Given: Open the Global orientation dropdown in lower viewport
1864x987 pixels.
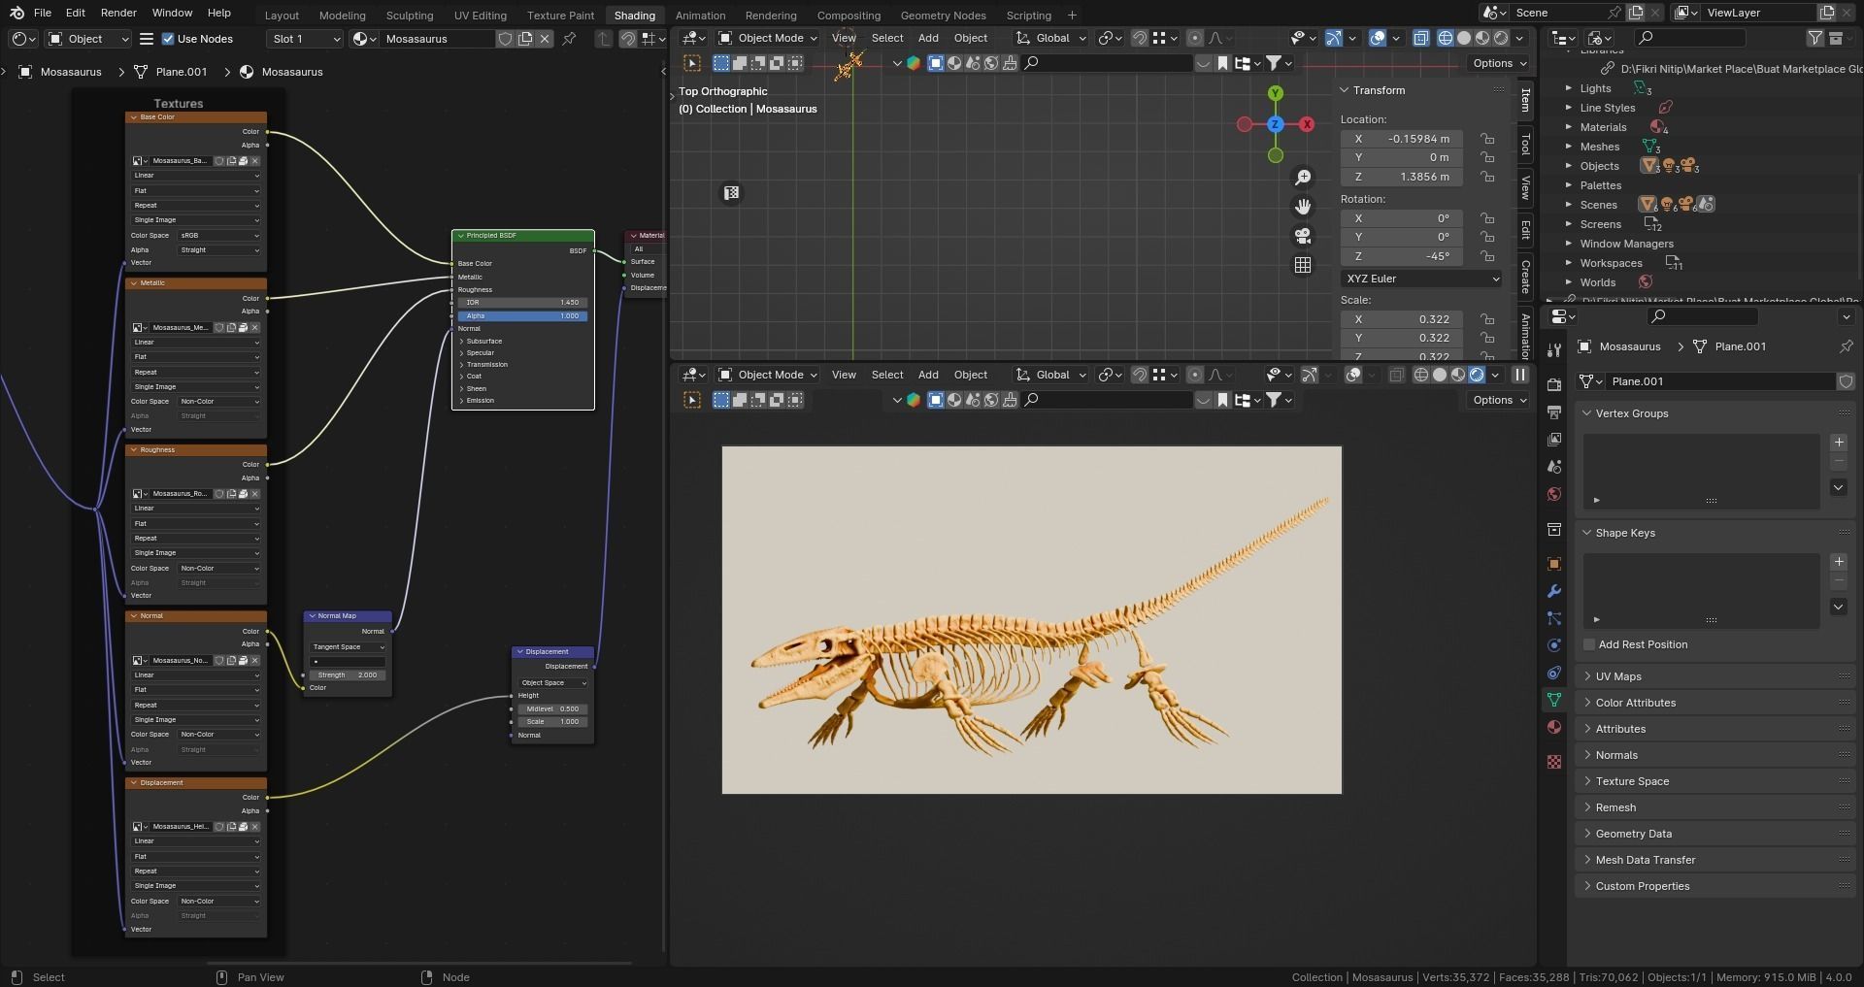Looking at the screenshot, I should pos(1051,375).
